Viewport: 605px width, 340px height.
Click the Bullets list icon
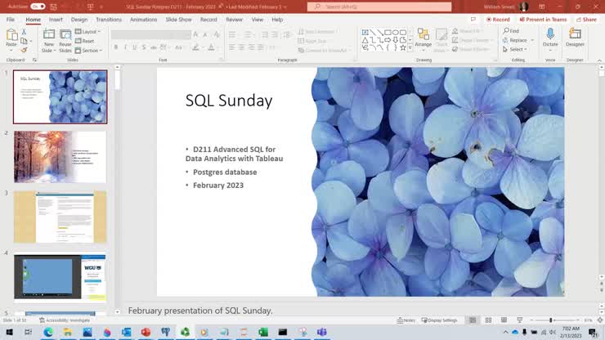coord(232,34)
